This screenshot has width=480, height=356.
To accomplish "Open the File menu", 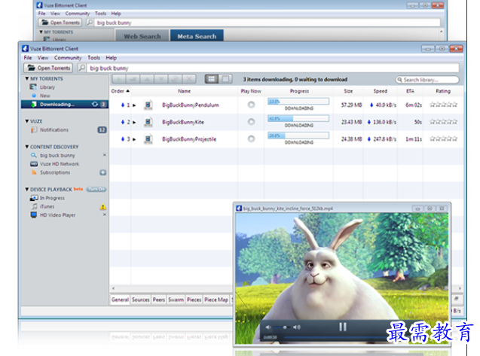I will coord(28,58).
